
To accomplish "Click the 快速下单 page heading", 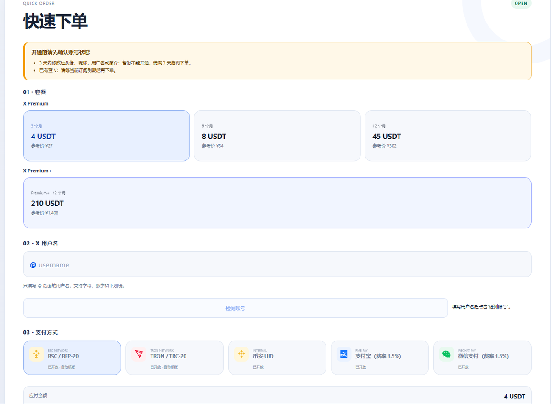I will pos(56,22).
